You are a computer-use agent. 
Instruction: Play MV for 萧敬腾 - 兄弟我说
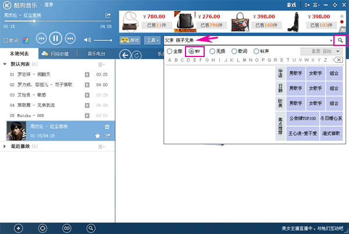tap(87, 105)
